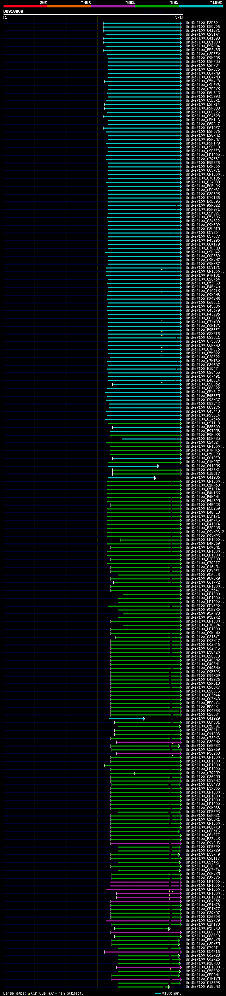
Task: Select the UniRef100_Q5DAH1 label
Action: 203,975
